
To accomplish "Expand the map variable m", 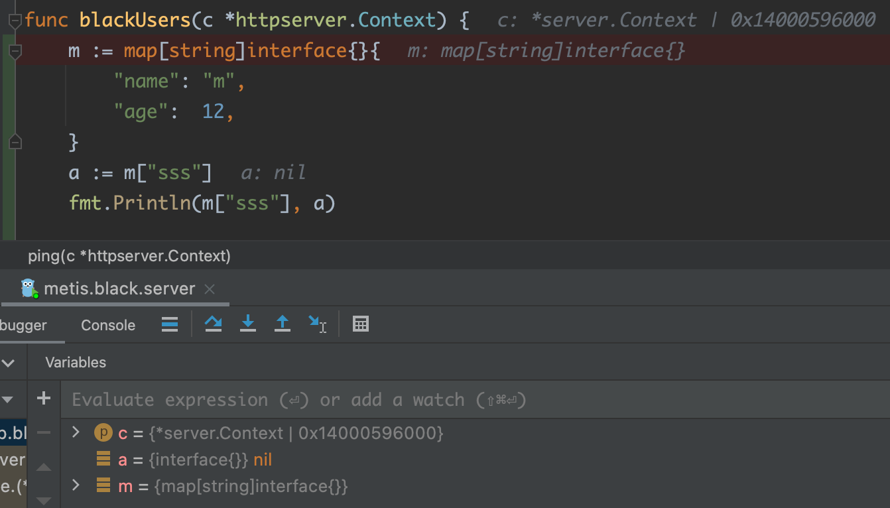I will coord(75,486).
